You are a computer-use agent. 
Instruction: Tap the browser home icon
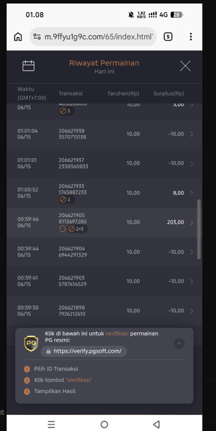point(18,36)
